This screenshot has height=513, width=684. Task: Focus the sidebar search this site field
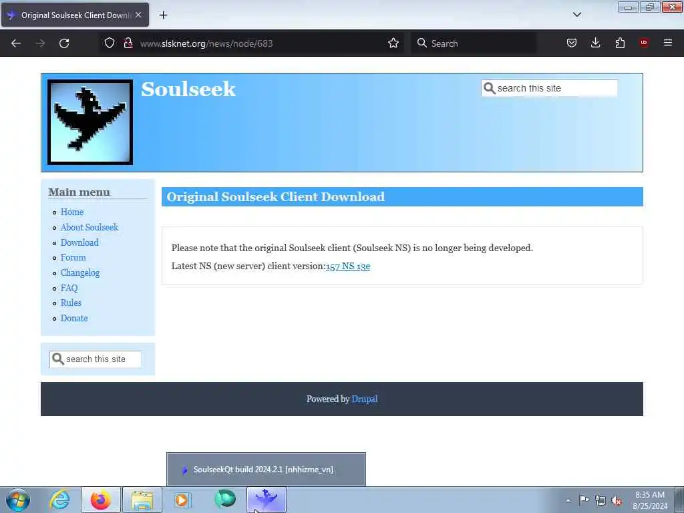(95, 359)
